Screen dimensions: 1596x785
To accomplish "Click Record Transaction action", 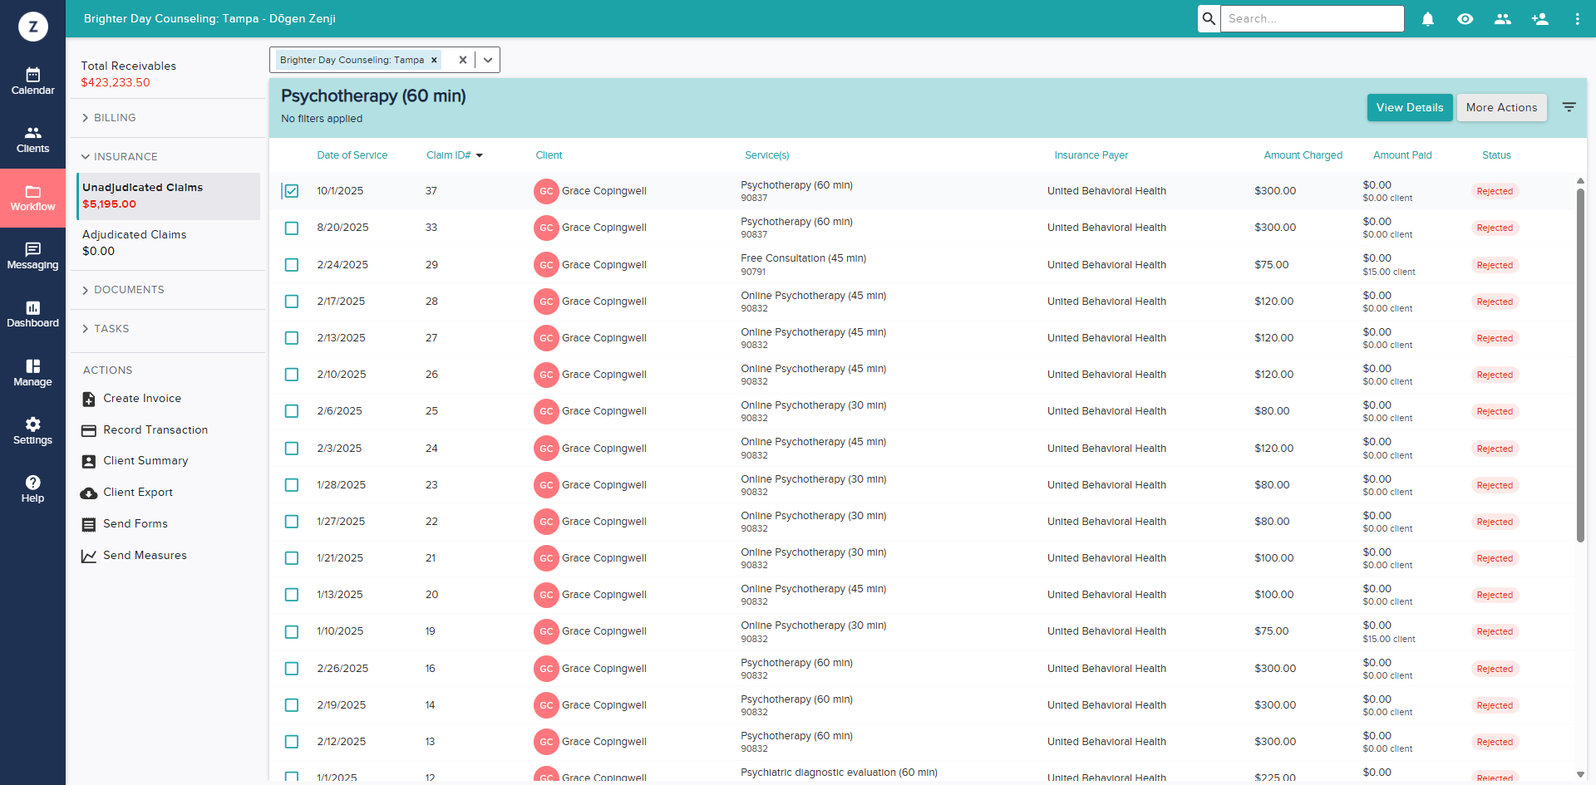I will pyautogui.click(x=145, y=430).
